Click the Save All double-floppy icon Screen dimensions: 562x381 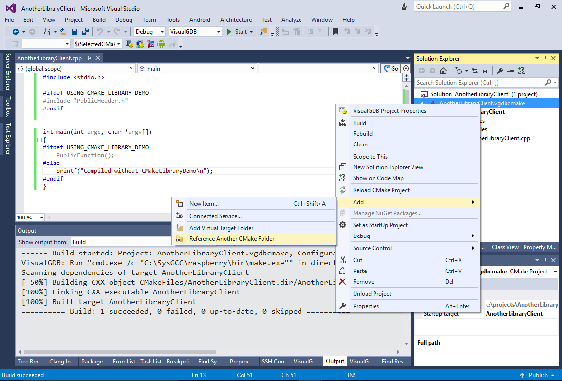tap(85, 32)
